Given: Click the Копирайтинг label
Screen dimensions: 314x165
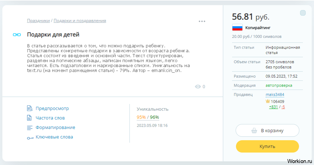Looking at the screenshot, I should [258, 28].
